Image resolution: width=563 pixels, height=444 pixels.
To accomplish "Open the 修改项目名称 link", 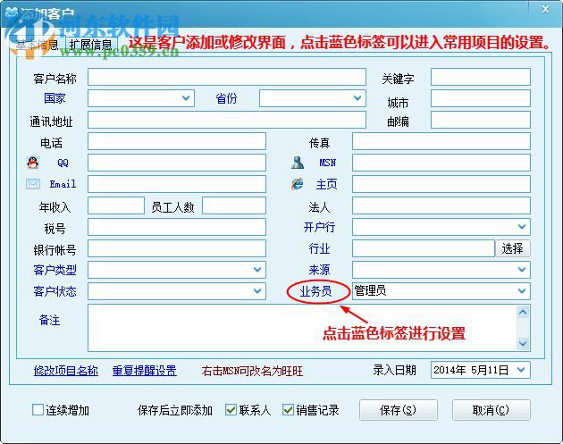I will [x=66, y=371].
